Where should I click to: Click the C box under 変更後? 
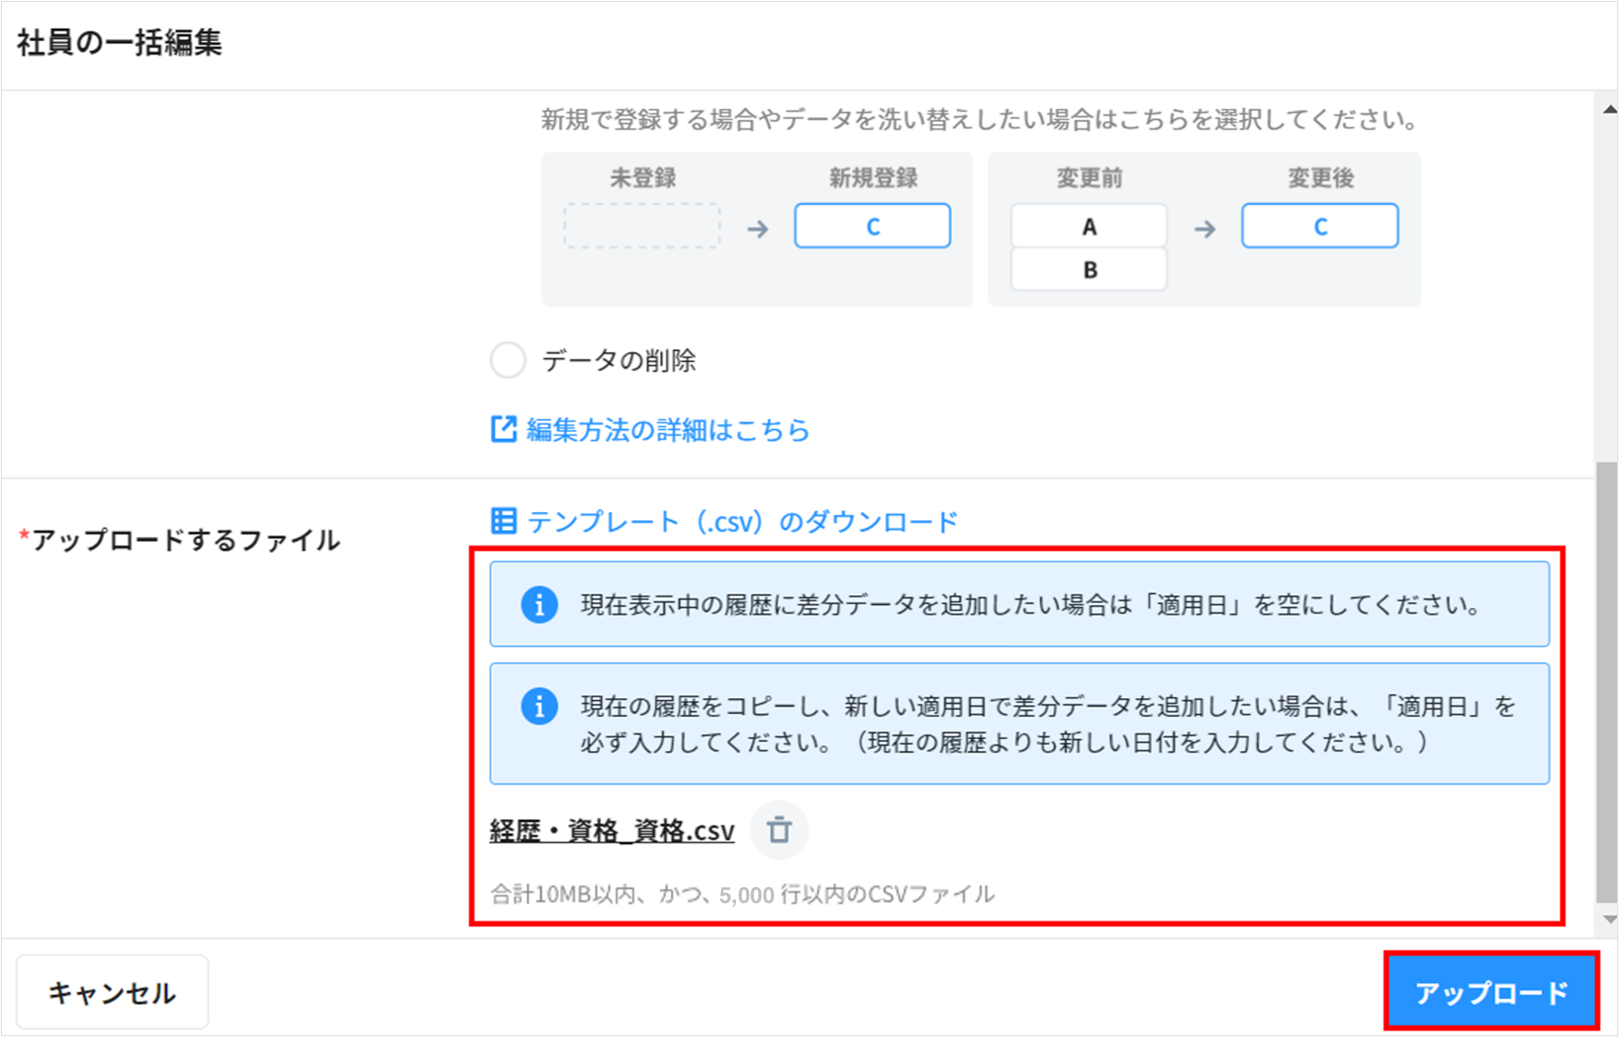tap(1319, 225)
